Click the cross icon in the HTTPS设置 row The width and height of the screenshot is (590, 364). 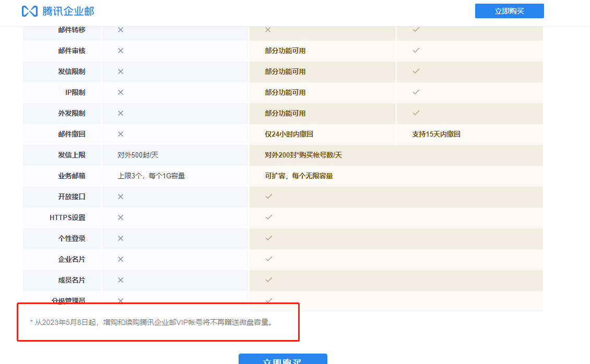point(121,217)
